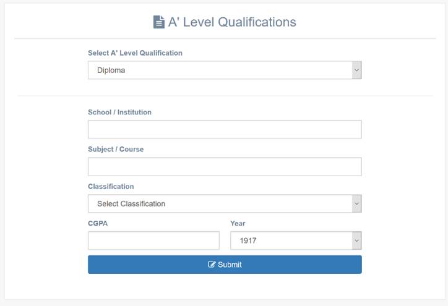Click the arrow on the Diploma selector
This screenshot has width=448, height=306.
(356, 70)
